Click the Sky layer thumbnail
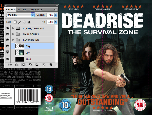This screenshot has height=115, width=152. point(20,52)
